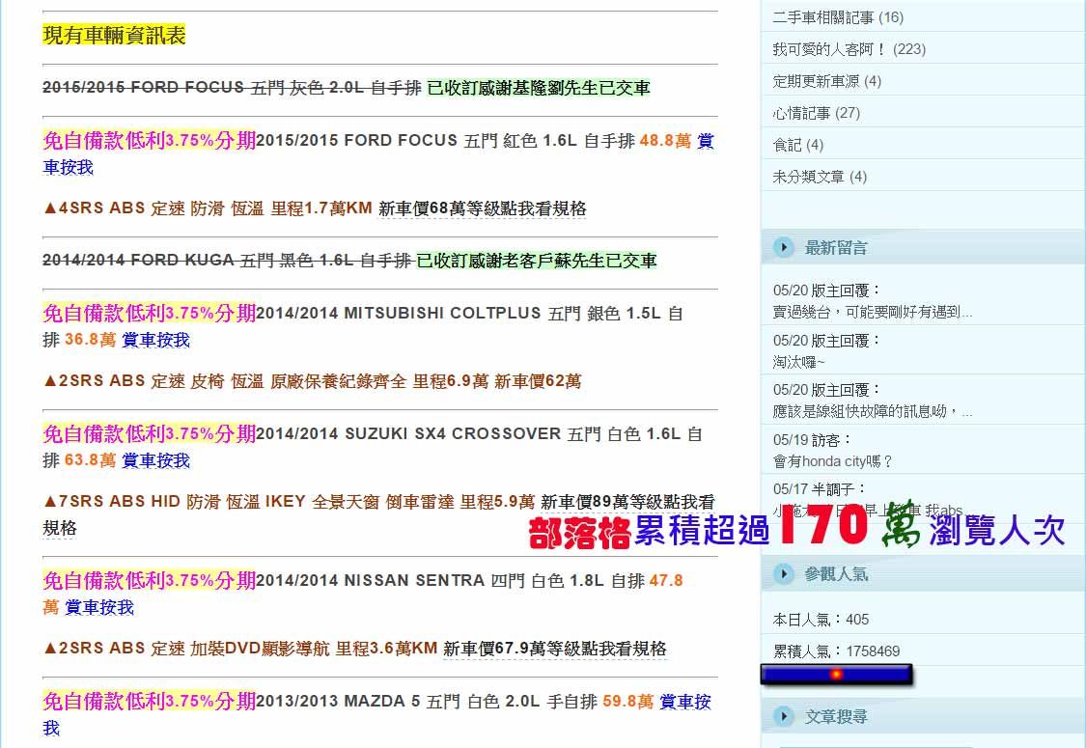
Task: Open comment 賣過幾台，可能要剛好有遇到
Action: click(x=873, y=313)
